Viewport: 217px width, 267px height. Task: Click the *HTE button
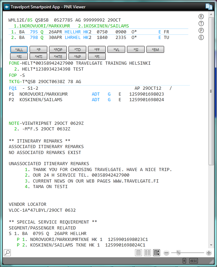pos(58,57)
